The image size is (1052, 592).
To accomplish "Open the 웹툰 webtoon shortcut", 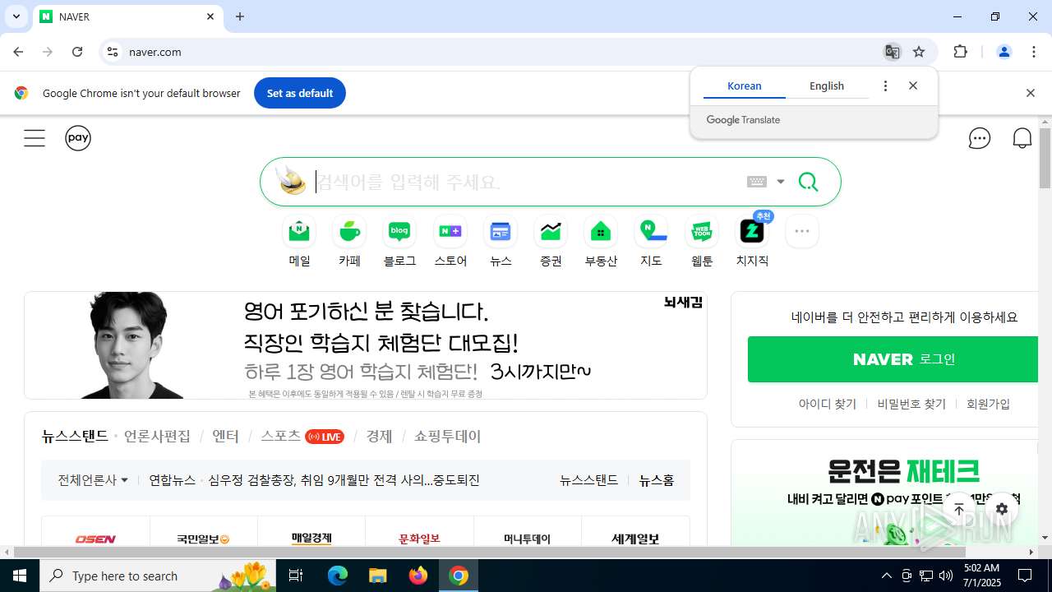I will click(x=702, y=242).
